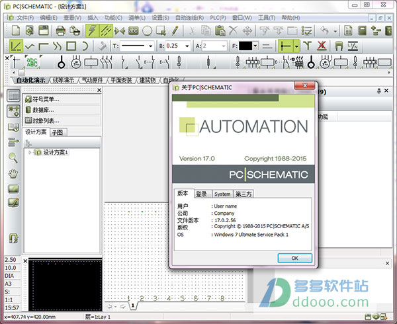This screenshot has width=397, height=324.
Task: Pick the relay coil rectangle symbol
Action: (91, 62)
